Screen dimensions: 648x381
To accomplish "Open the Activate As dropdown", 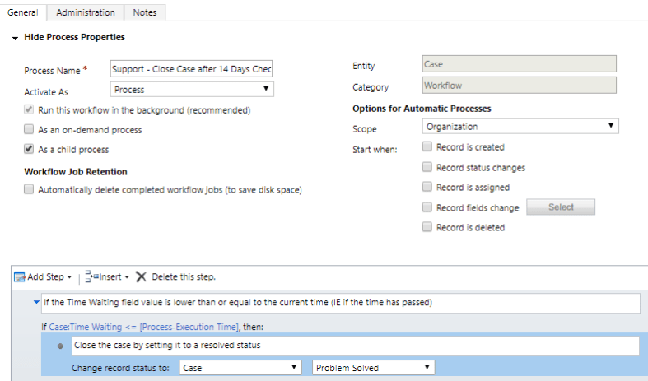I will pos(192,89).
